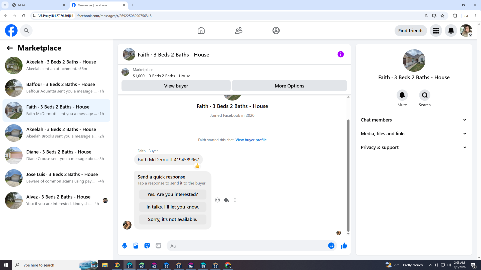Open the Baffour 3 Beds 2 Baths chat
The height and width of the screenshot is (270, 481).
click(x=56, y=88)
